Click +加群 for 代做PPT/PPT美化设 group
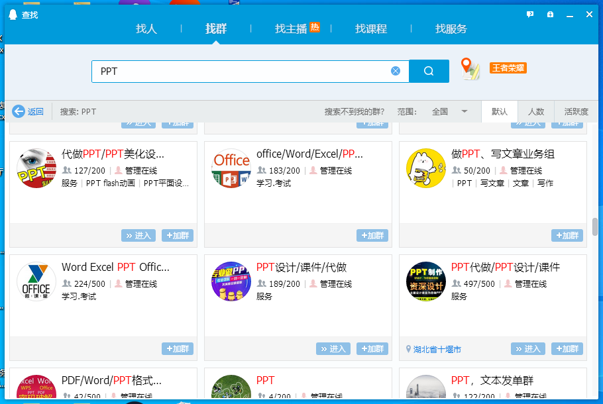603x404 pixels. point(178,235)
